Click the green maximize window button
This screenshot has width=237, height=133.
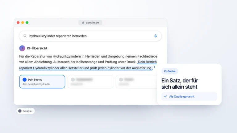[x=27, y=22]
